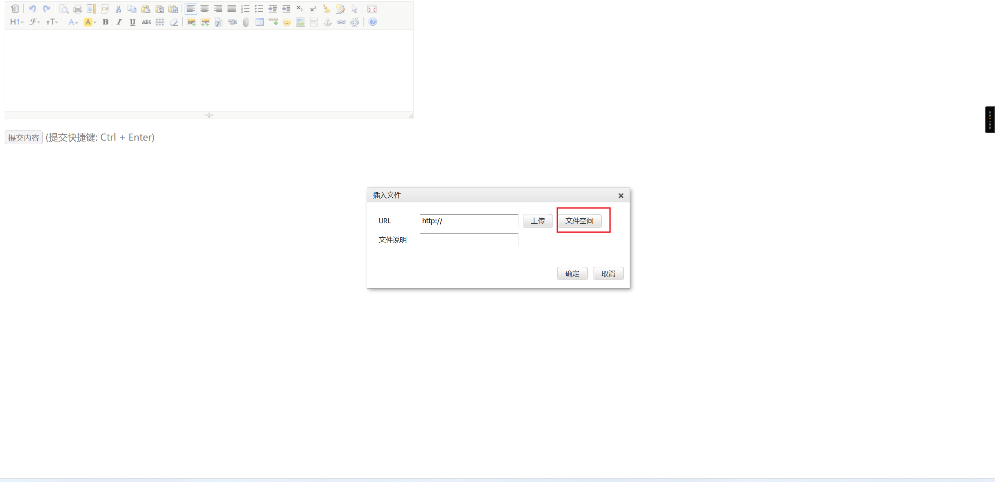The image size is (995, 482).
Task: Click into the 文件说明 description field
Action: 469,240
